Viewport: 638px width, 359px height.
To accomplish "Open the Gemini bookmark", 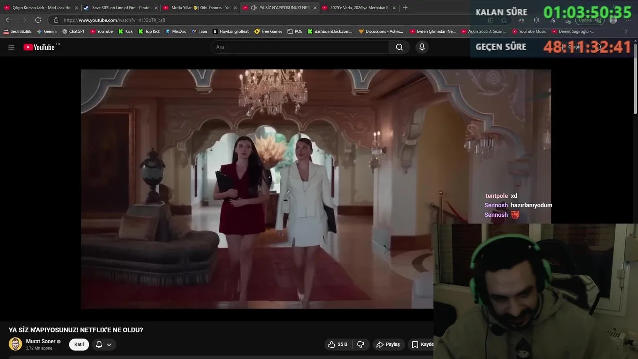I will pyautogui.click(x=47, y=31).
